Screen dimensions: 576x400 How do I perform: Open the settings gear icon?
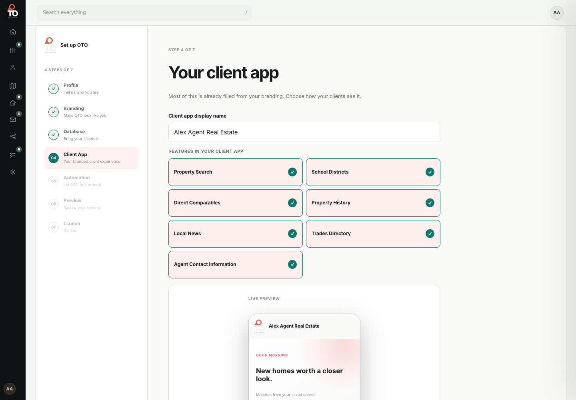[x=13, y=172]
